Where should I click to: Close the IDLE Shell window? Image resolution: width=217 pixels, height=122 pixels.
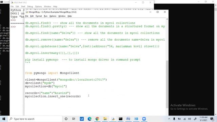click(150, 2)
